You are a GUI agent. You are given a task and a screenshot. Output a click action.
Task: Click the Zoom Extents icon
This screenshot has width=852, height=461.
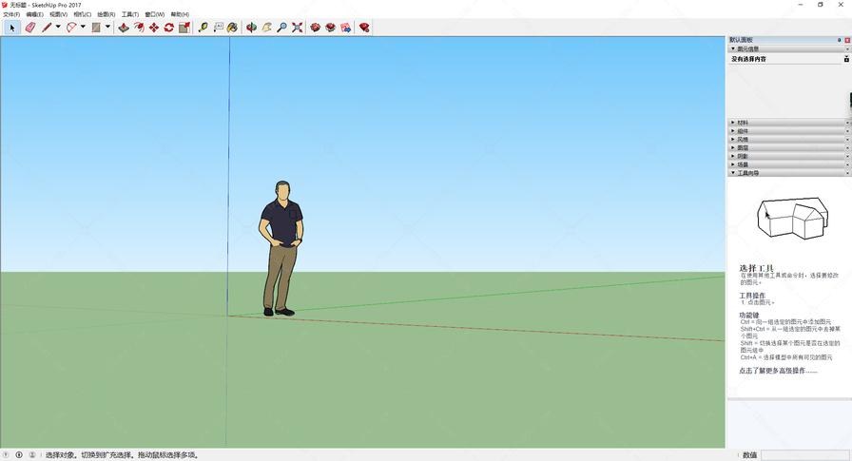297,28
